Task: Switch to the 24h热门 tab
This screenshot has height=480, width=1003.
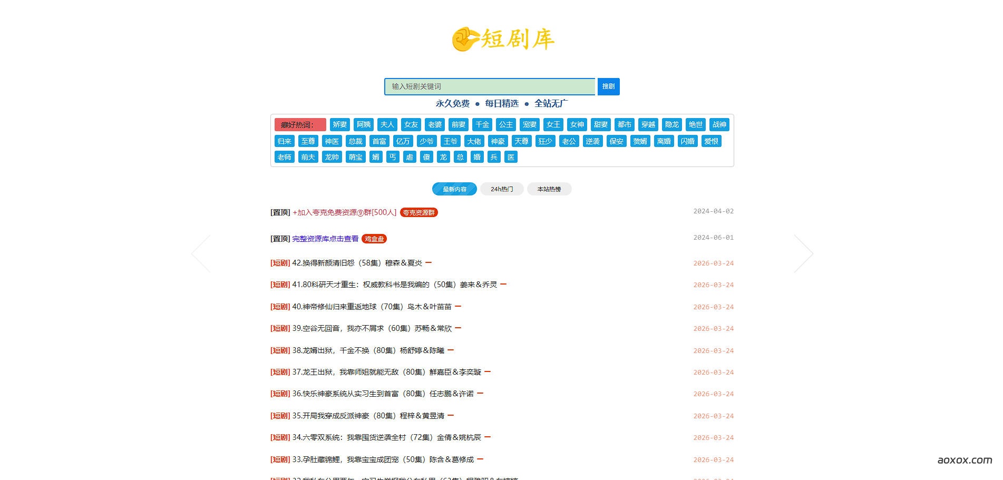Action: [501, 189]
